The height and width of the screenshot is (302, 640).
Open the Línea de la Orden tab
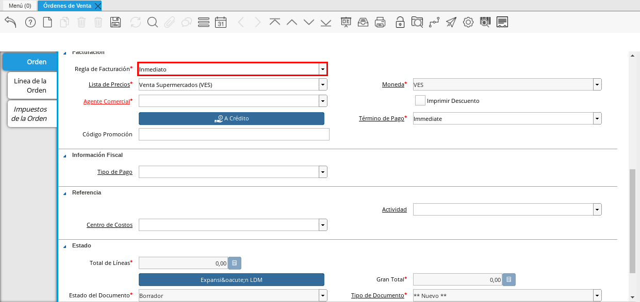[x=32, y=85]
